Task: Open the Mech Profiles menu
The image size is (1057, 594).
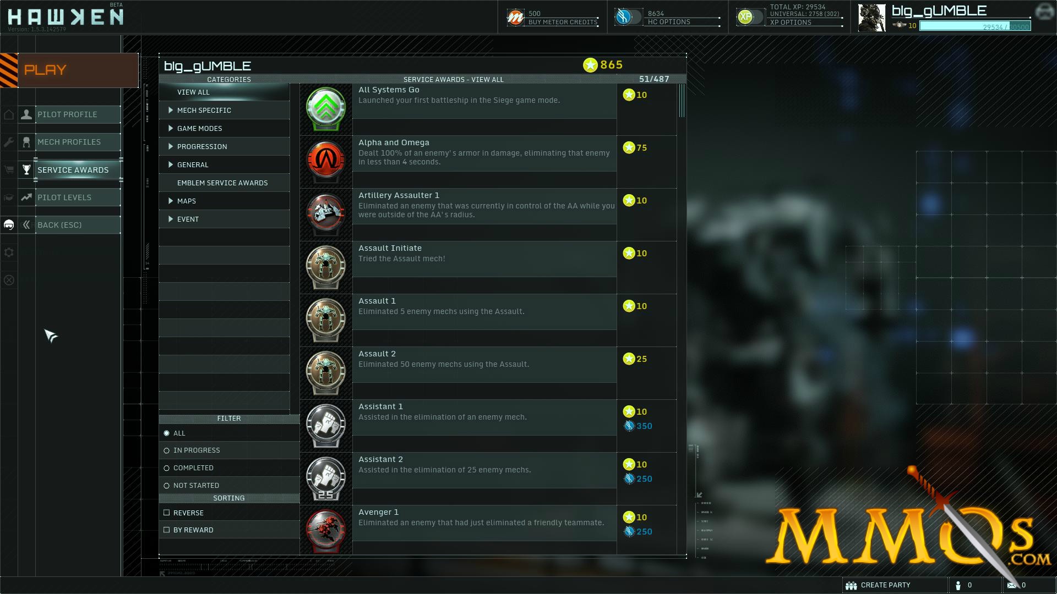Action: [78, 142]
